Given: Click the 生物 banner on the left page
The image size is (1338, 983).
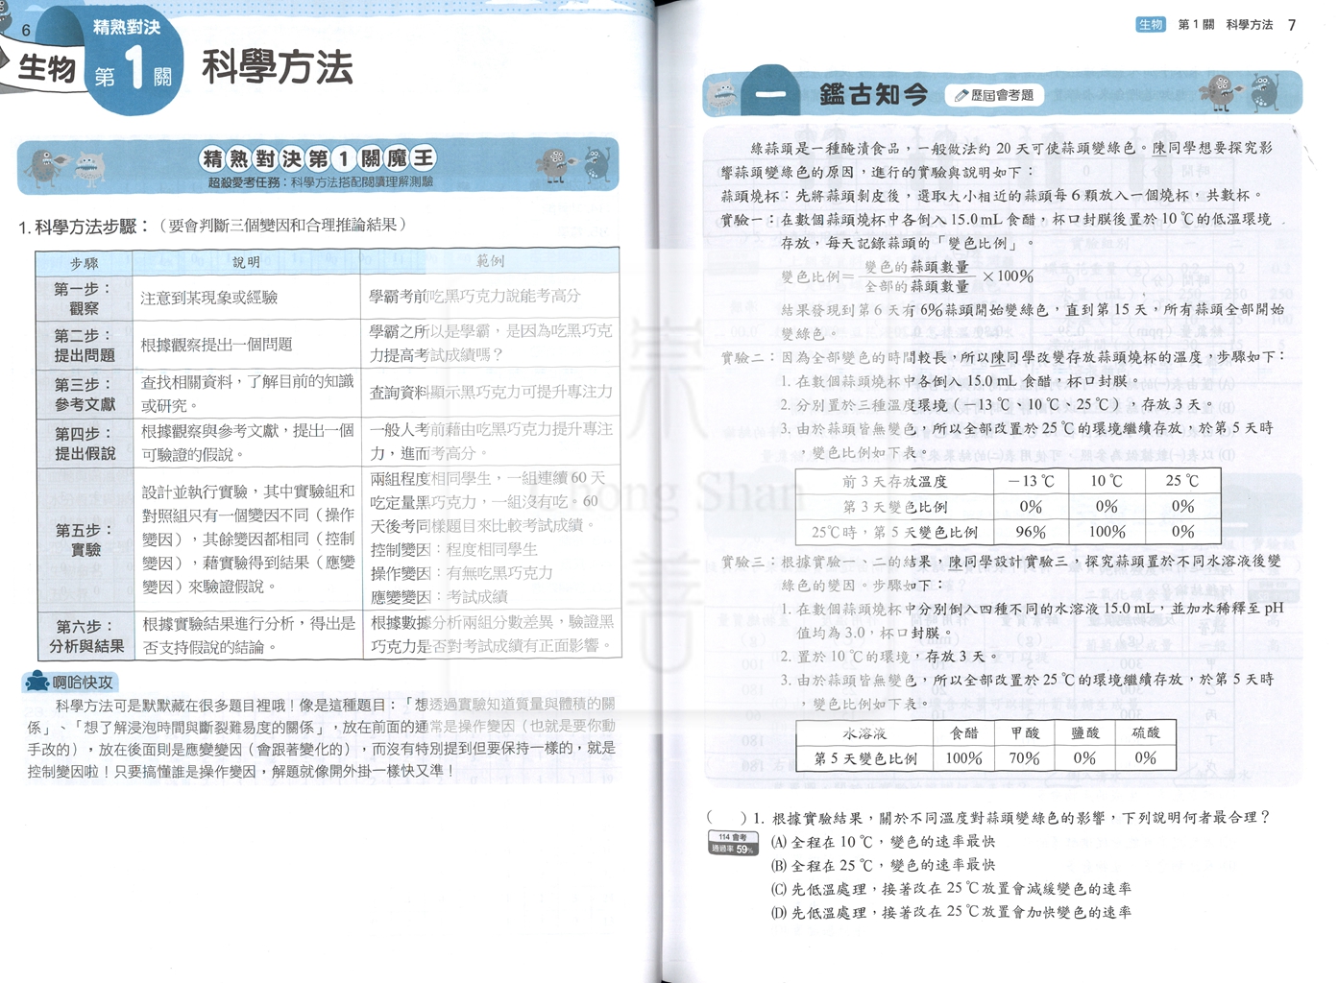Looking at the screenshot, I should tap(46, 68).
